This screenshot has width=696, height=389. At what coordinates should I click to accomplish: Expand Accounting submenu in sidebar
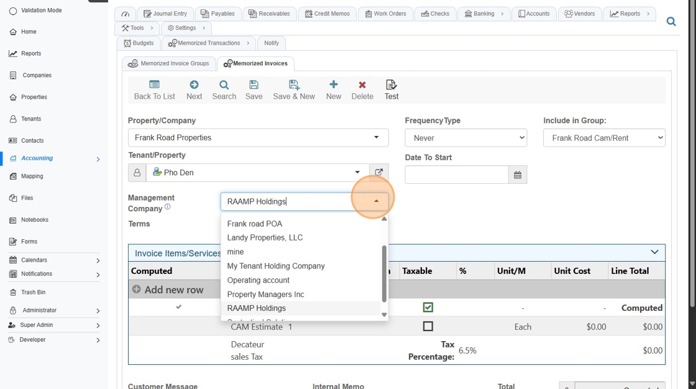point(98,159)
